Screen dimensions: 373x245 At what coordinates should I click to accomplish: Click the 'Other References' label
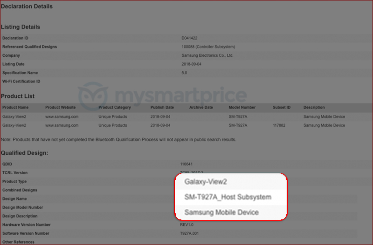pos(18,242)
